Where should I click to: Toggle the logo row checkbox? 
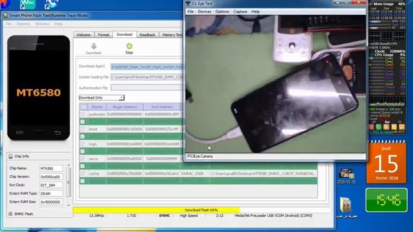tap(83, 144)
